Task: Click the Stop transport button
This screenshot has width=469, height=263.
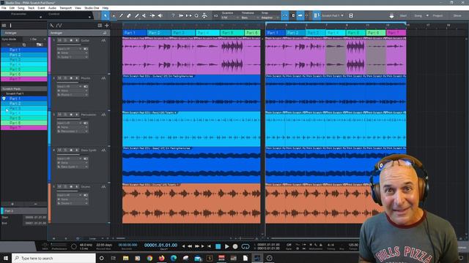Action: pos(218,246)
